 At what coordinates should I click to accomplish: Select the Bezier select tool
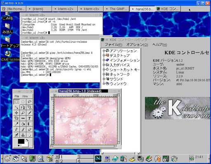tap(23, 107)
